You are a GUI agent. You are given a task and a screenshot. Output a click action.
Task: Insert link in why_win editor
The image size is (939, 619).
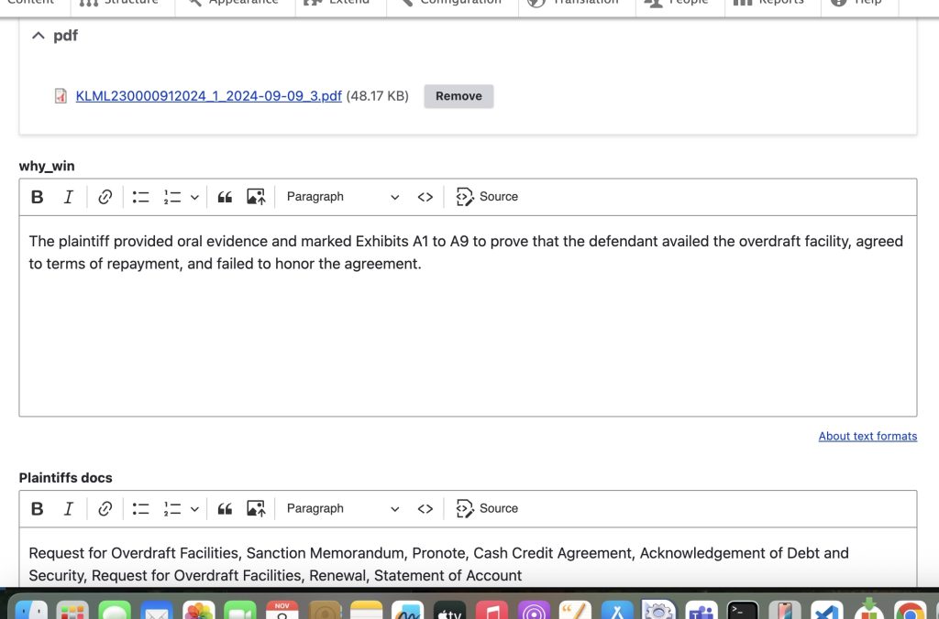point(105,197)
